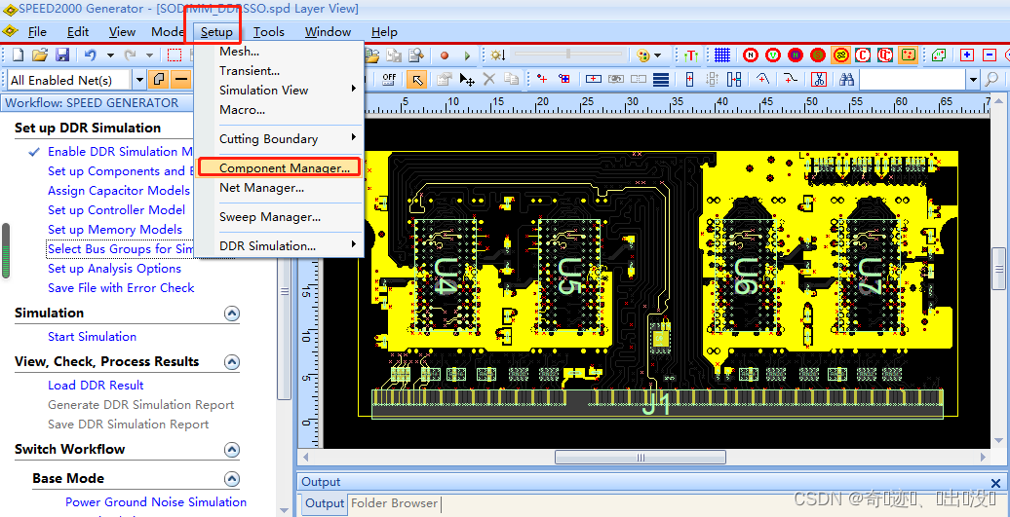Click the binoculars find icon
Screen dimensions: 1010x517
(846, 80)
